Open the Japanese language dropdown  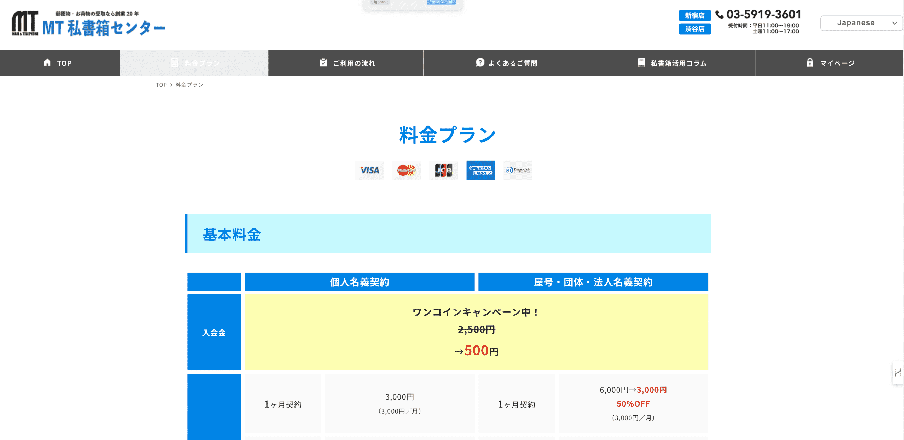[861, 23]
